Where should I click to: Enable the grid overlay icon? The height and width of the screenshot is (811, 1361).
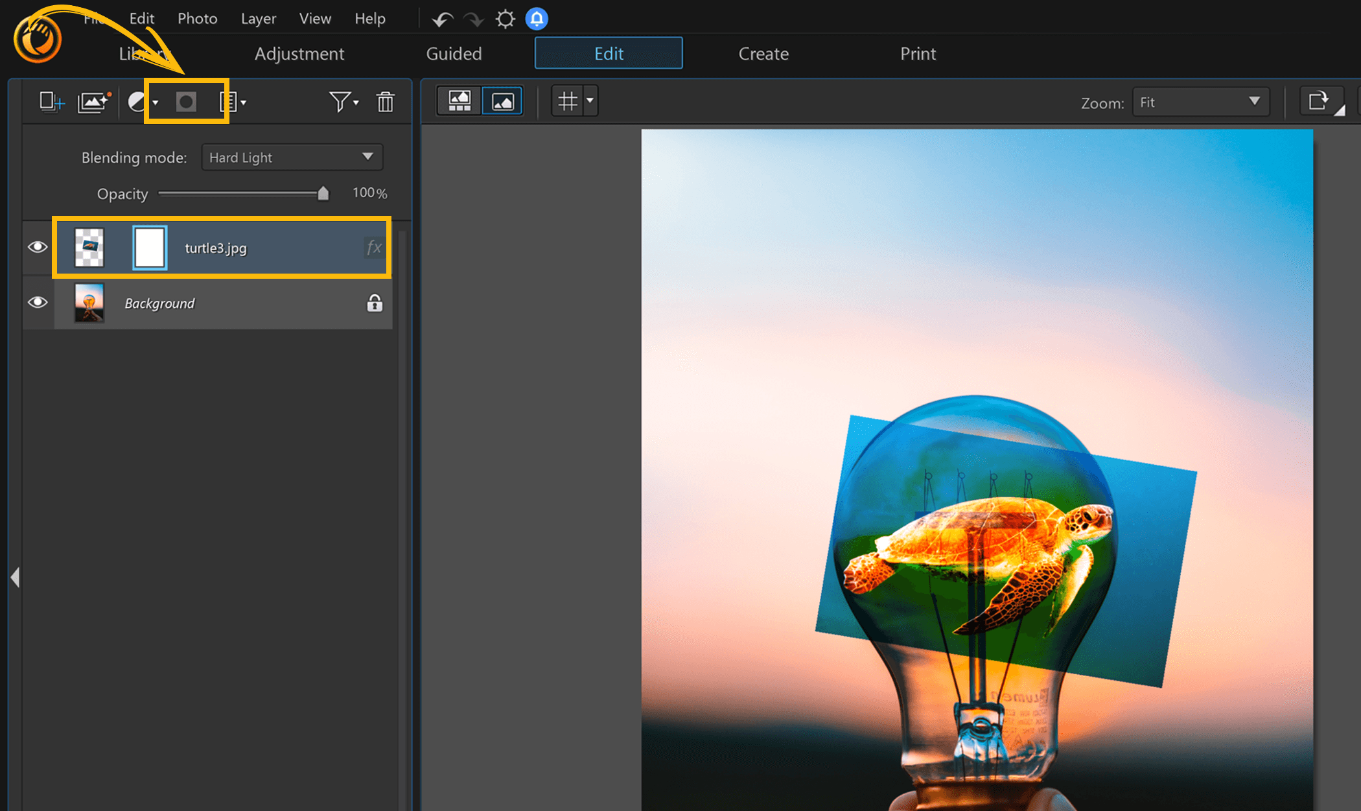(568, 100)
